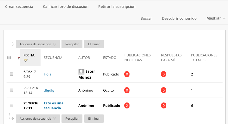This screenshot has height=124, width=228.
Task: Expand the Mostrar dropdown menu
Action: pos(216,18)
